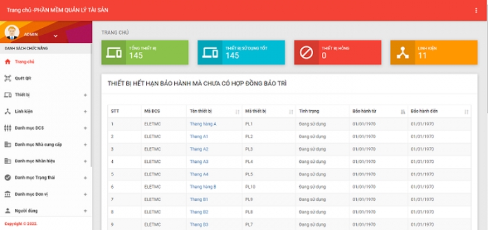Viewport: 488px width, 230px height.
Task: Click the home icon beside Trang chủ
Action: pyautogui.click(x=8, y=61)
